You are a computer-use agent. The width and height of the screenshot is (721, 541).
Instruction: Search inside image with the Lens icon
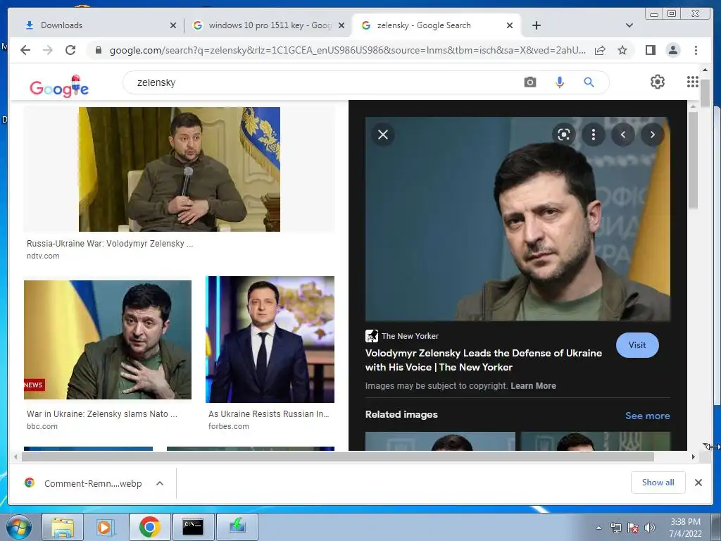coord(564,135)
